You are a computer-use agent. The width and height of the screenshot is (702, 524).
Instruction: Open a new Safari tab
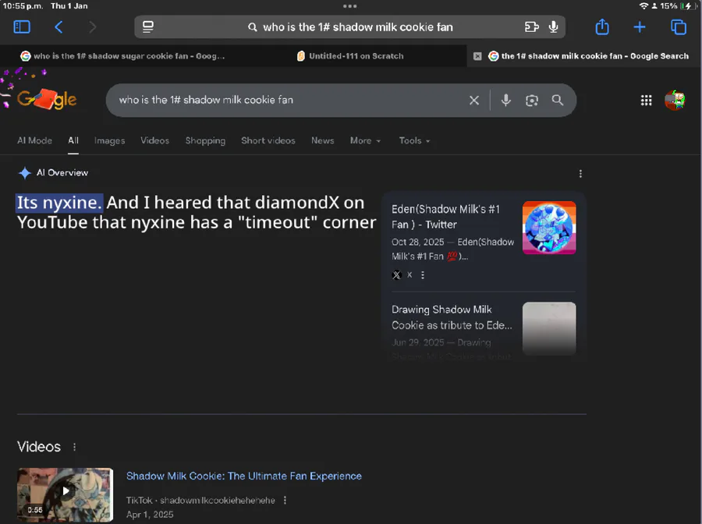(x=640, y=27)
